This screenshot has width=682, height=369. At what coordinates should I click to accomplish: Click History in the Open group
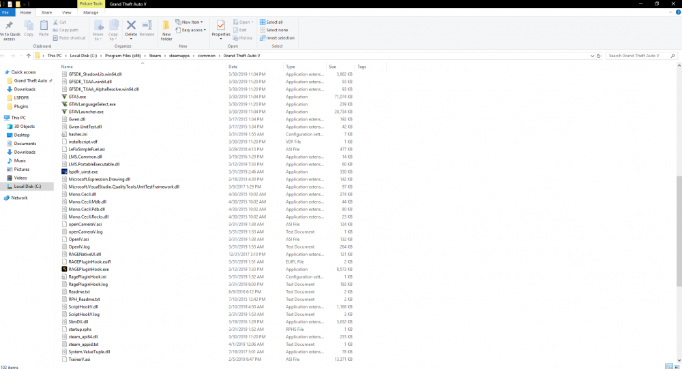pyautogui.click(x=243, y=37)
